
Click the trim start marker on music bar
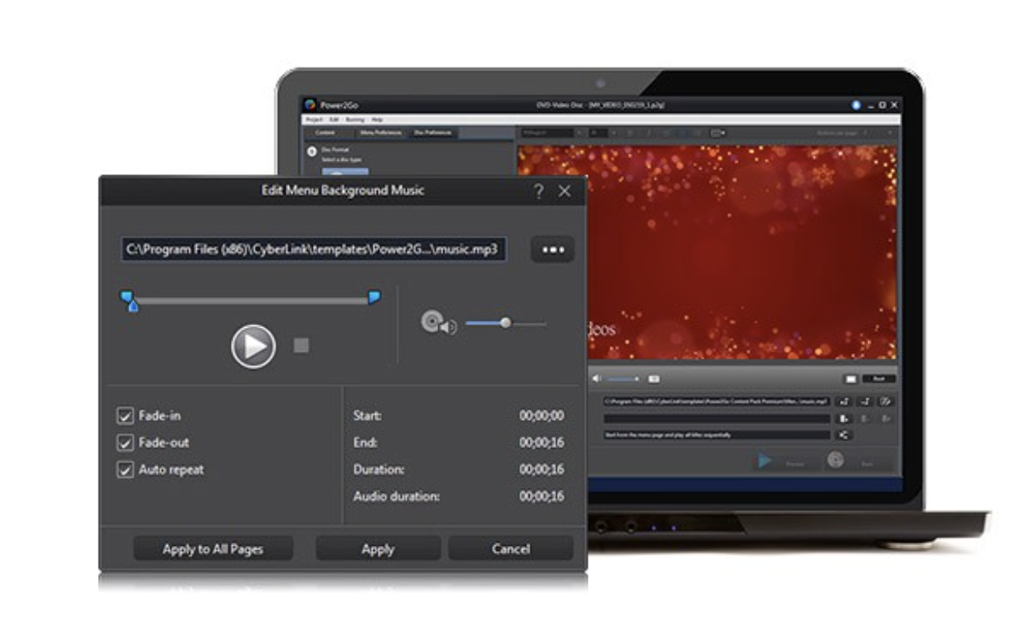coord(126,295)
